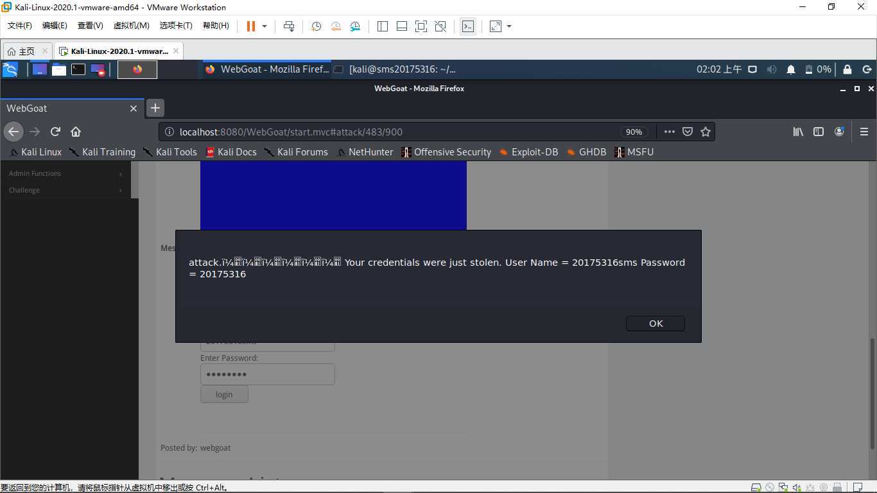Bookmark this page with the star
The image size is (877, 493).
coord(706,132)
